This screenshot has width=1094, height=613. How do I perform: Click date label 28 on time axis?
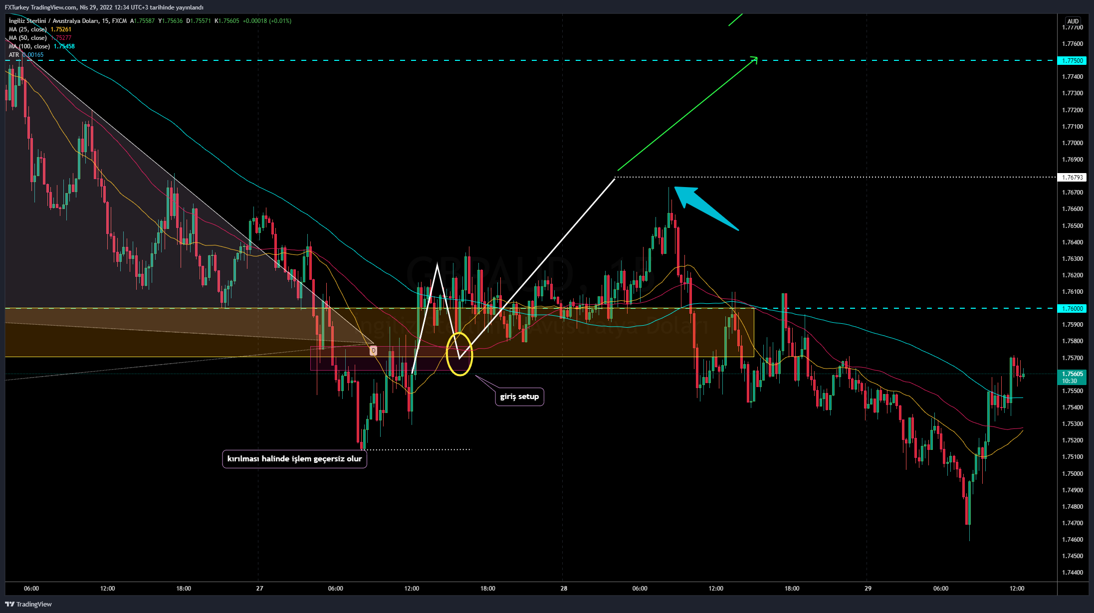pos(564,589)
